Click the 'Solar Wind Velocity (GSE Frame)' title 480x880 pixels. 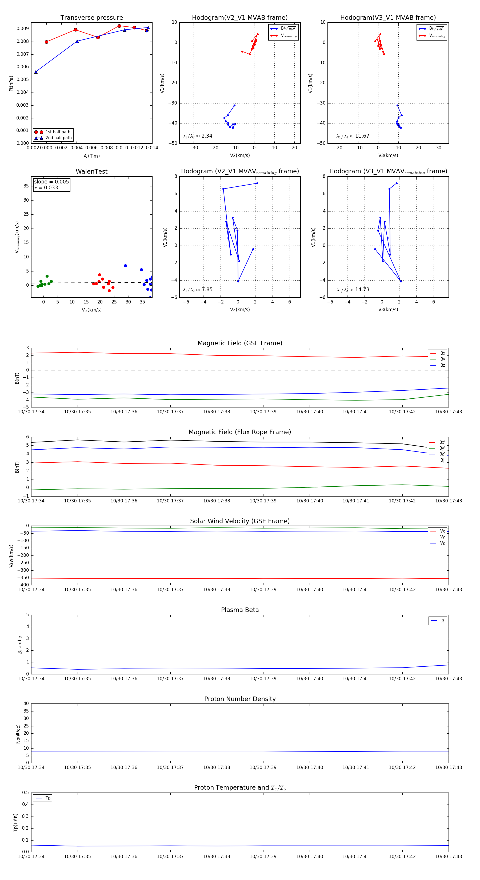coord(240,521)
